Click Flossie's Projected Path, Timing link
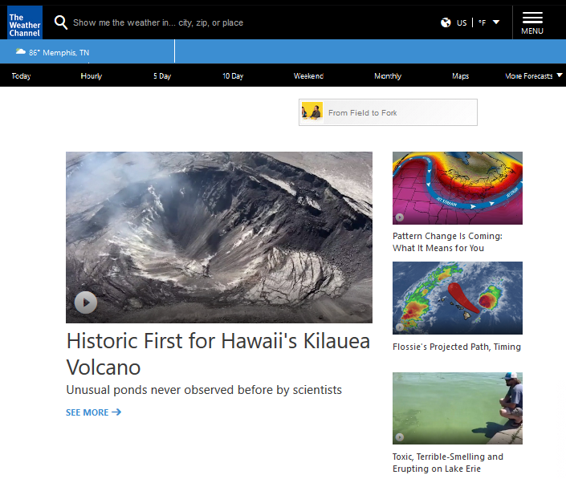 [457, 347]
